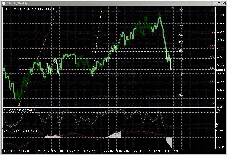This screenshot has height=155, width=227.
Task: Minimize the USOIL Weekly chart window
Action: (x=215, y=3)
